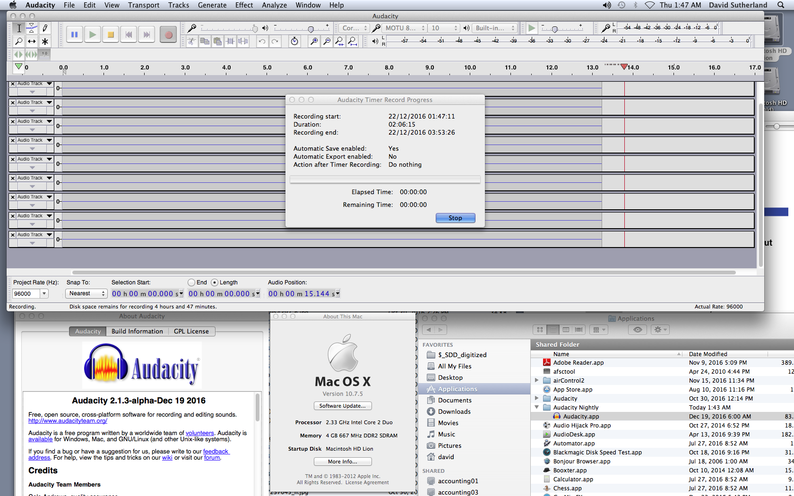Toggle the Pause button

click(x=75, y=34)
